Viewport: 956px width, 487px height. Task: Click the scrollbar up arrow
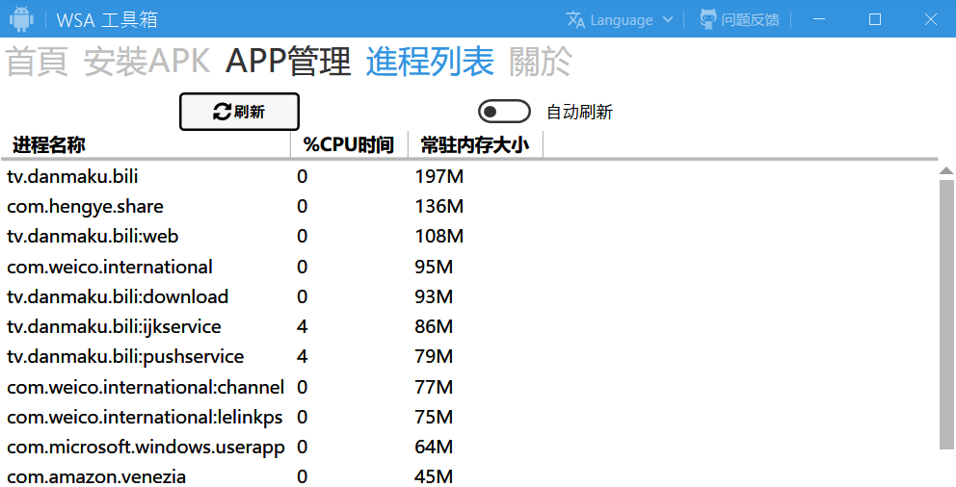(x=946, y=171)
